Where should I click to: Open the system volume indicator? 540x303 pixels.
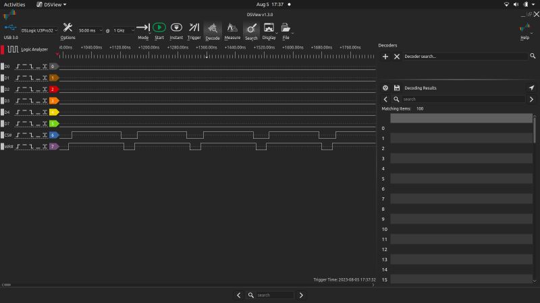coord(516,5)
